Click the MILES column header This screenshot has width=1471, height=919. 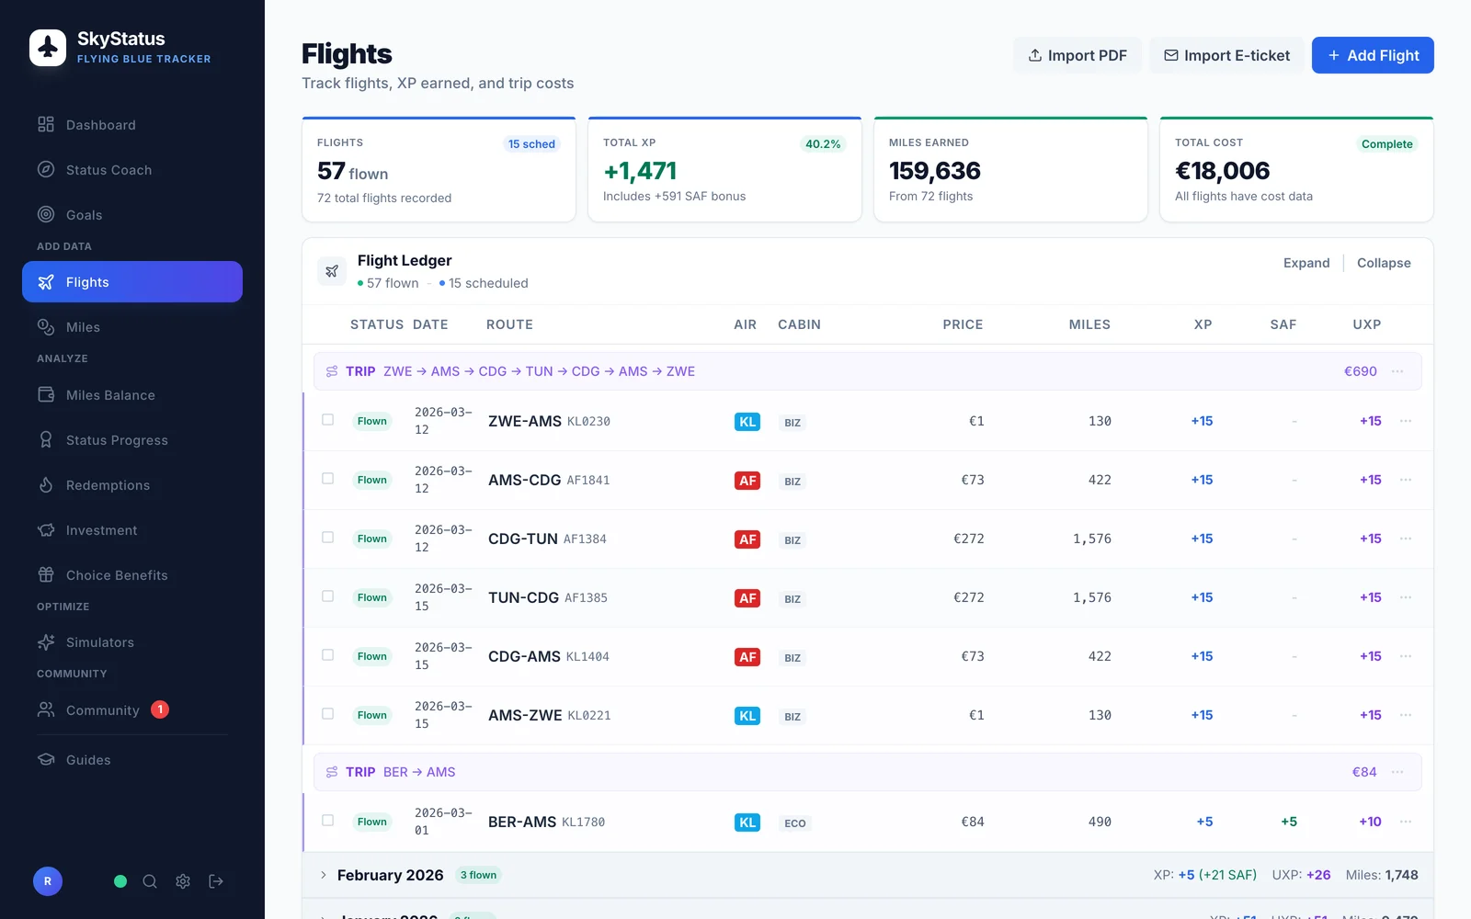click(1089, 324)
